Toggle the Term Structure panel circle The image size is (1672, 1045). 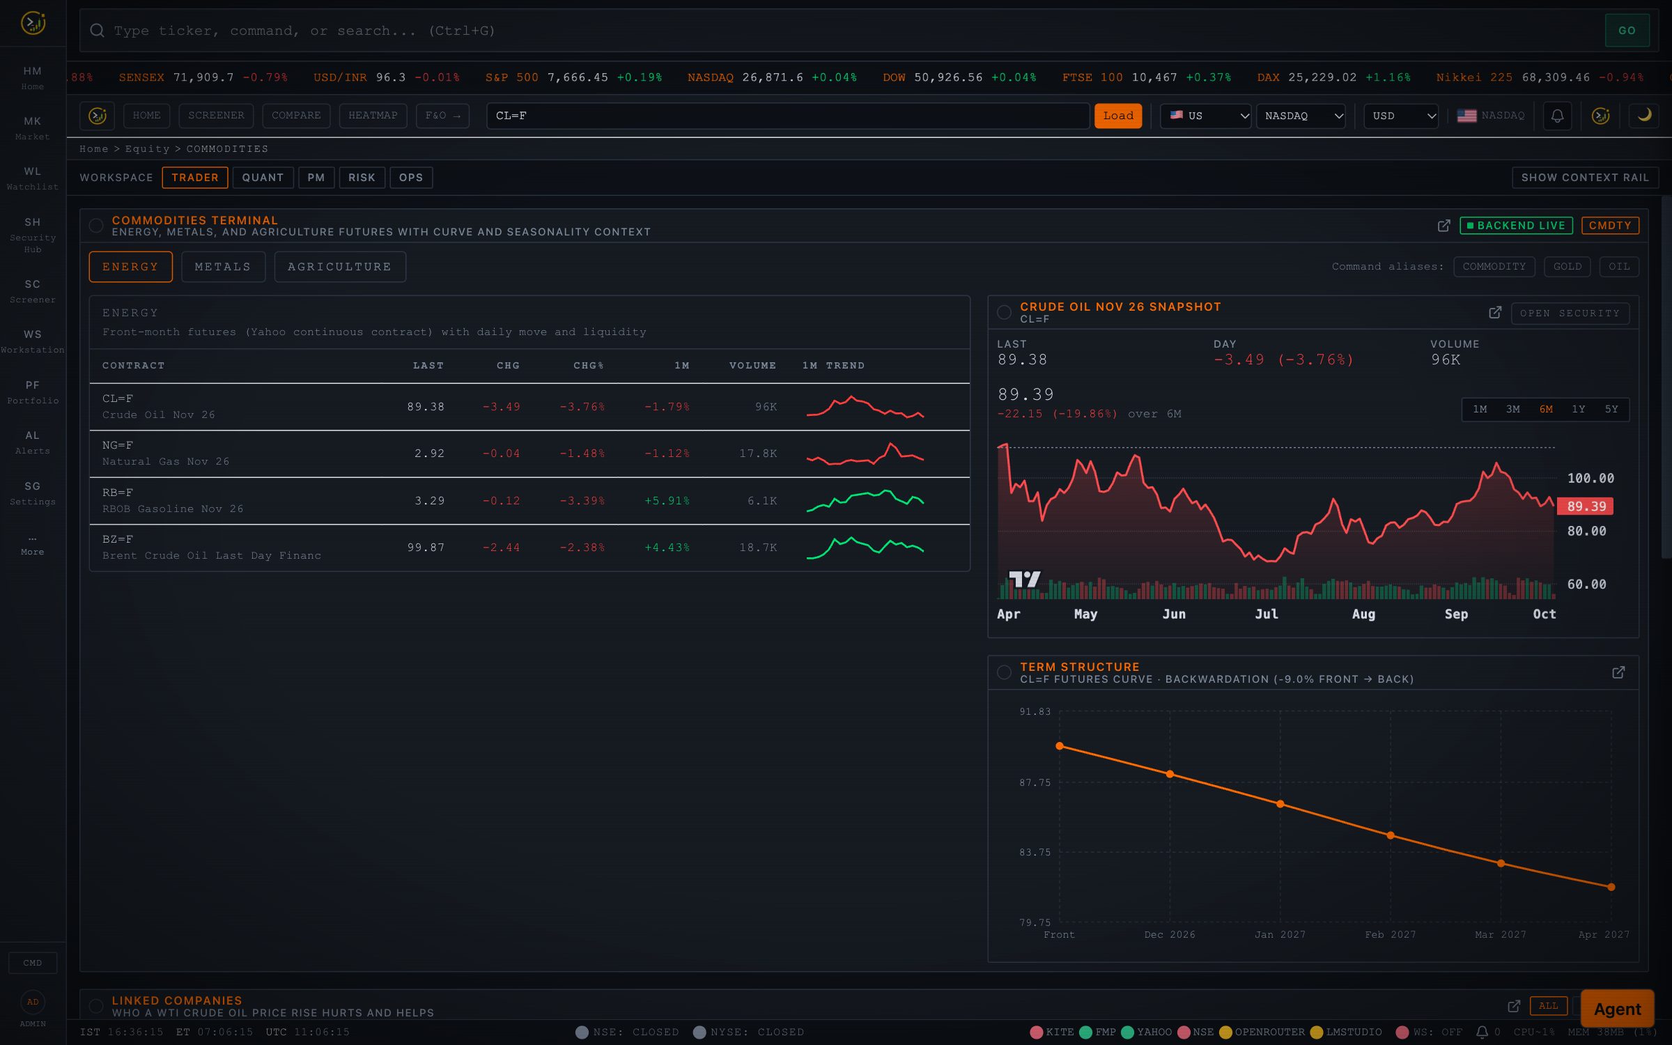tap(1004, 672)
